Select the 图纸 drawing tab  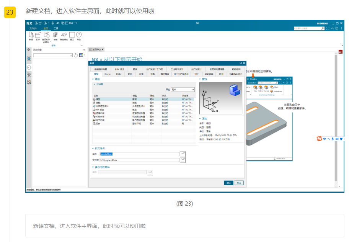(x=130, y=74)
